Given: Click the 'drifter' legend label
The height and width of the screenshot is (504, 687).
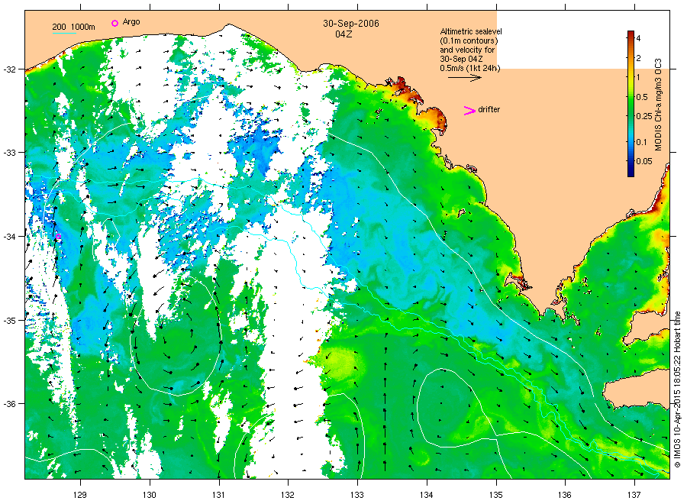Looking at the screenshot, I should 489,109.
